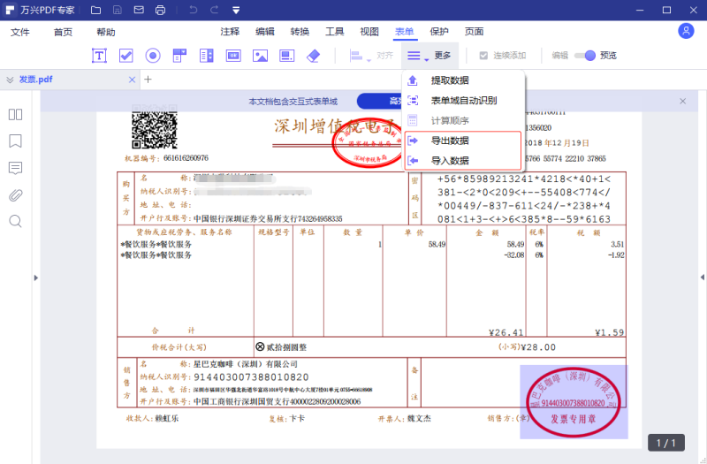The height and width of the screenshot is (464, 707).
Task: Select the list box form tool
Action: point(207,56)
